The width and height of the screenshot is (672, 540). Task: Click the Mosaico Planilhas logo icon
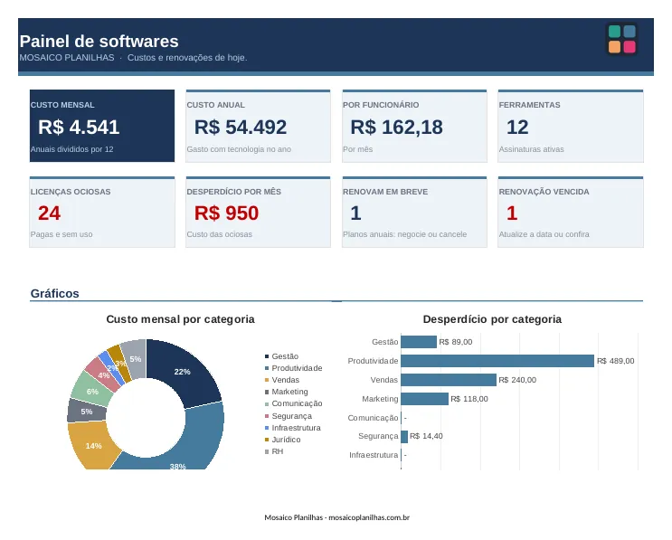tap(622, 39)
